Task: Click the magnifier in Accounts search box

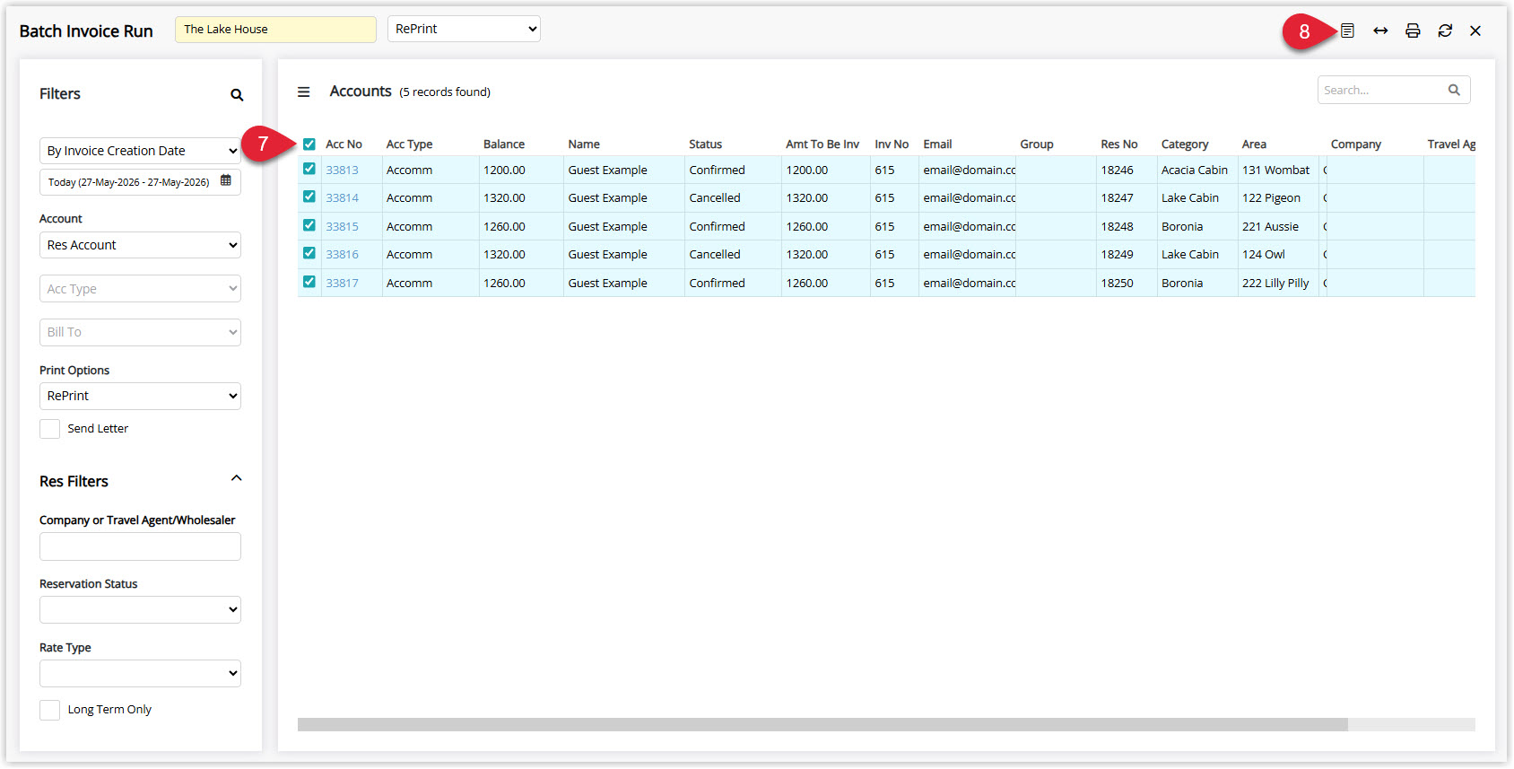Action: [1454, 90]
